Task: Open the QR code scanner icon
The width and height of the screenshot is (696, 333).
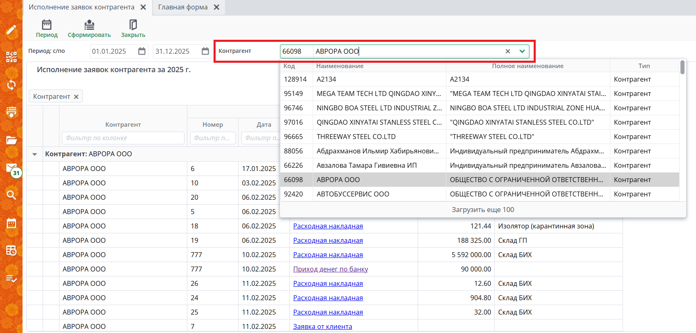Action: pyautogui.click(x=11, y=57)
